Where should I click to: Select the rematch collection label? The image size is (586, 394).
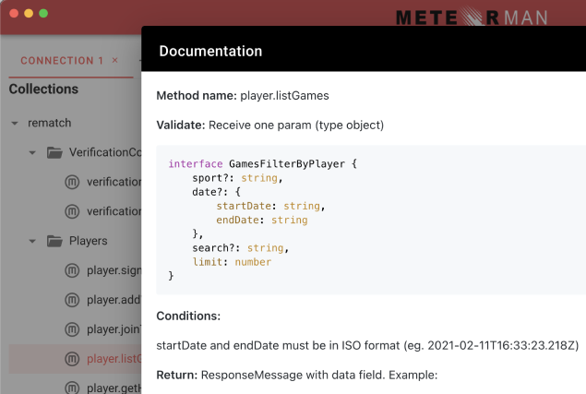coord(50,123)
